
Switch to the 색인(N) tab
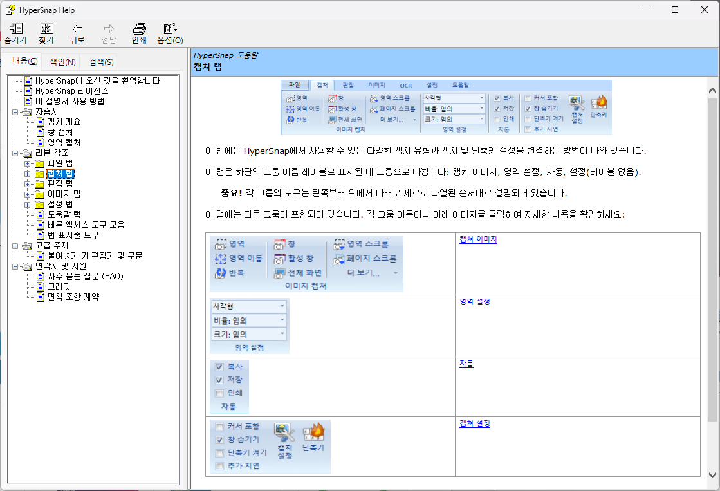coord(62,62)
